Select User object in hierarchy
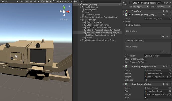This screenshot has width=172, height=101. (x=87, y=12)
